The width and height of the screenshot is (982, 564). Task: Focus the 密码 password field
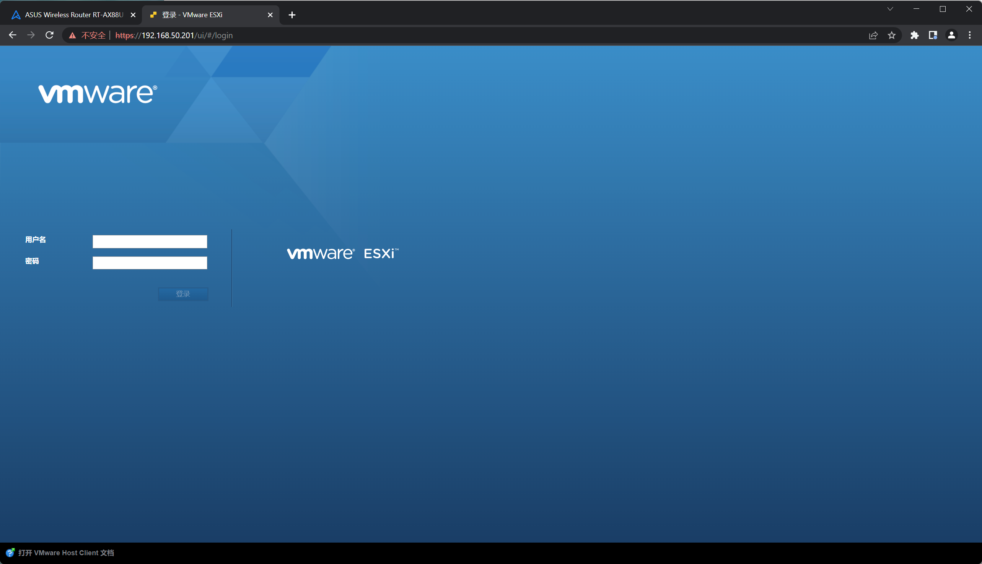pos(150,263)
